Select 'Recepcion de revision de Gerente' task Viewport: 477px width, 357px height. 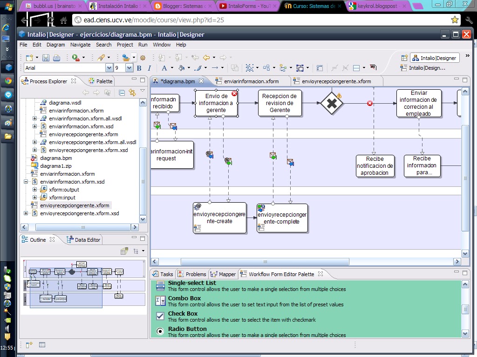(279, 103)
